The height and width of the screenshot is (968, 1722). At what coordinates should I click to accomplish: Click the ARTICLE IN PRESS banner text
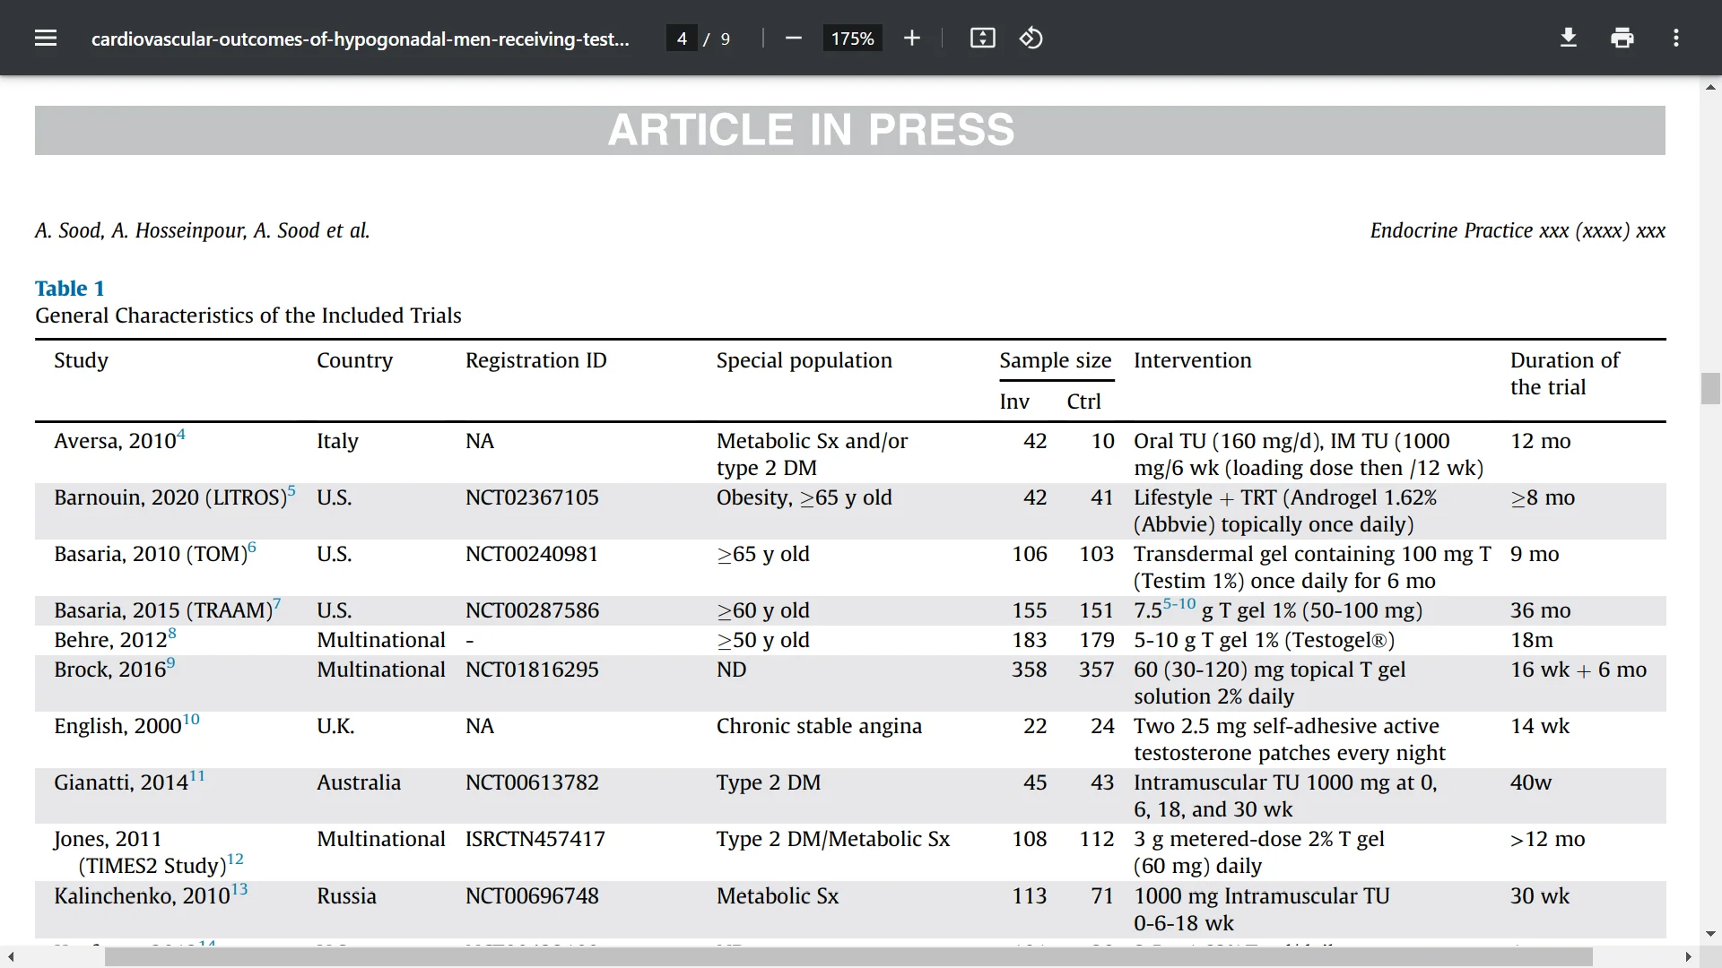pos(811,130)
